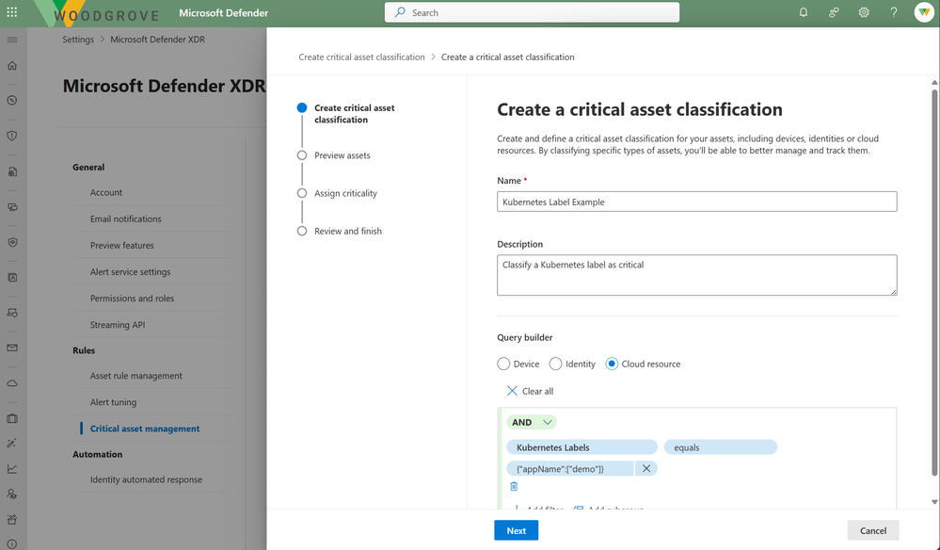Viewport: 940px width, 550px height.
Task: Go to Home in the sidebar
Action: (12, 66)
